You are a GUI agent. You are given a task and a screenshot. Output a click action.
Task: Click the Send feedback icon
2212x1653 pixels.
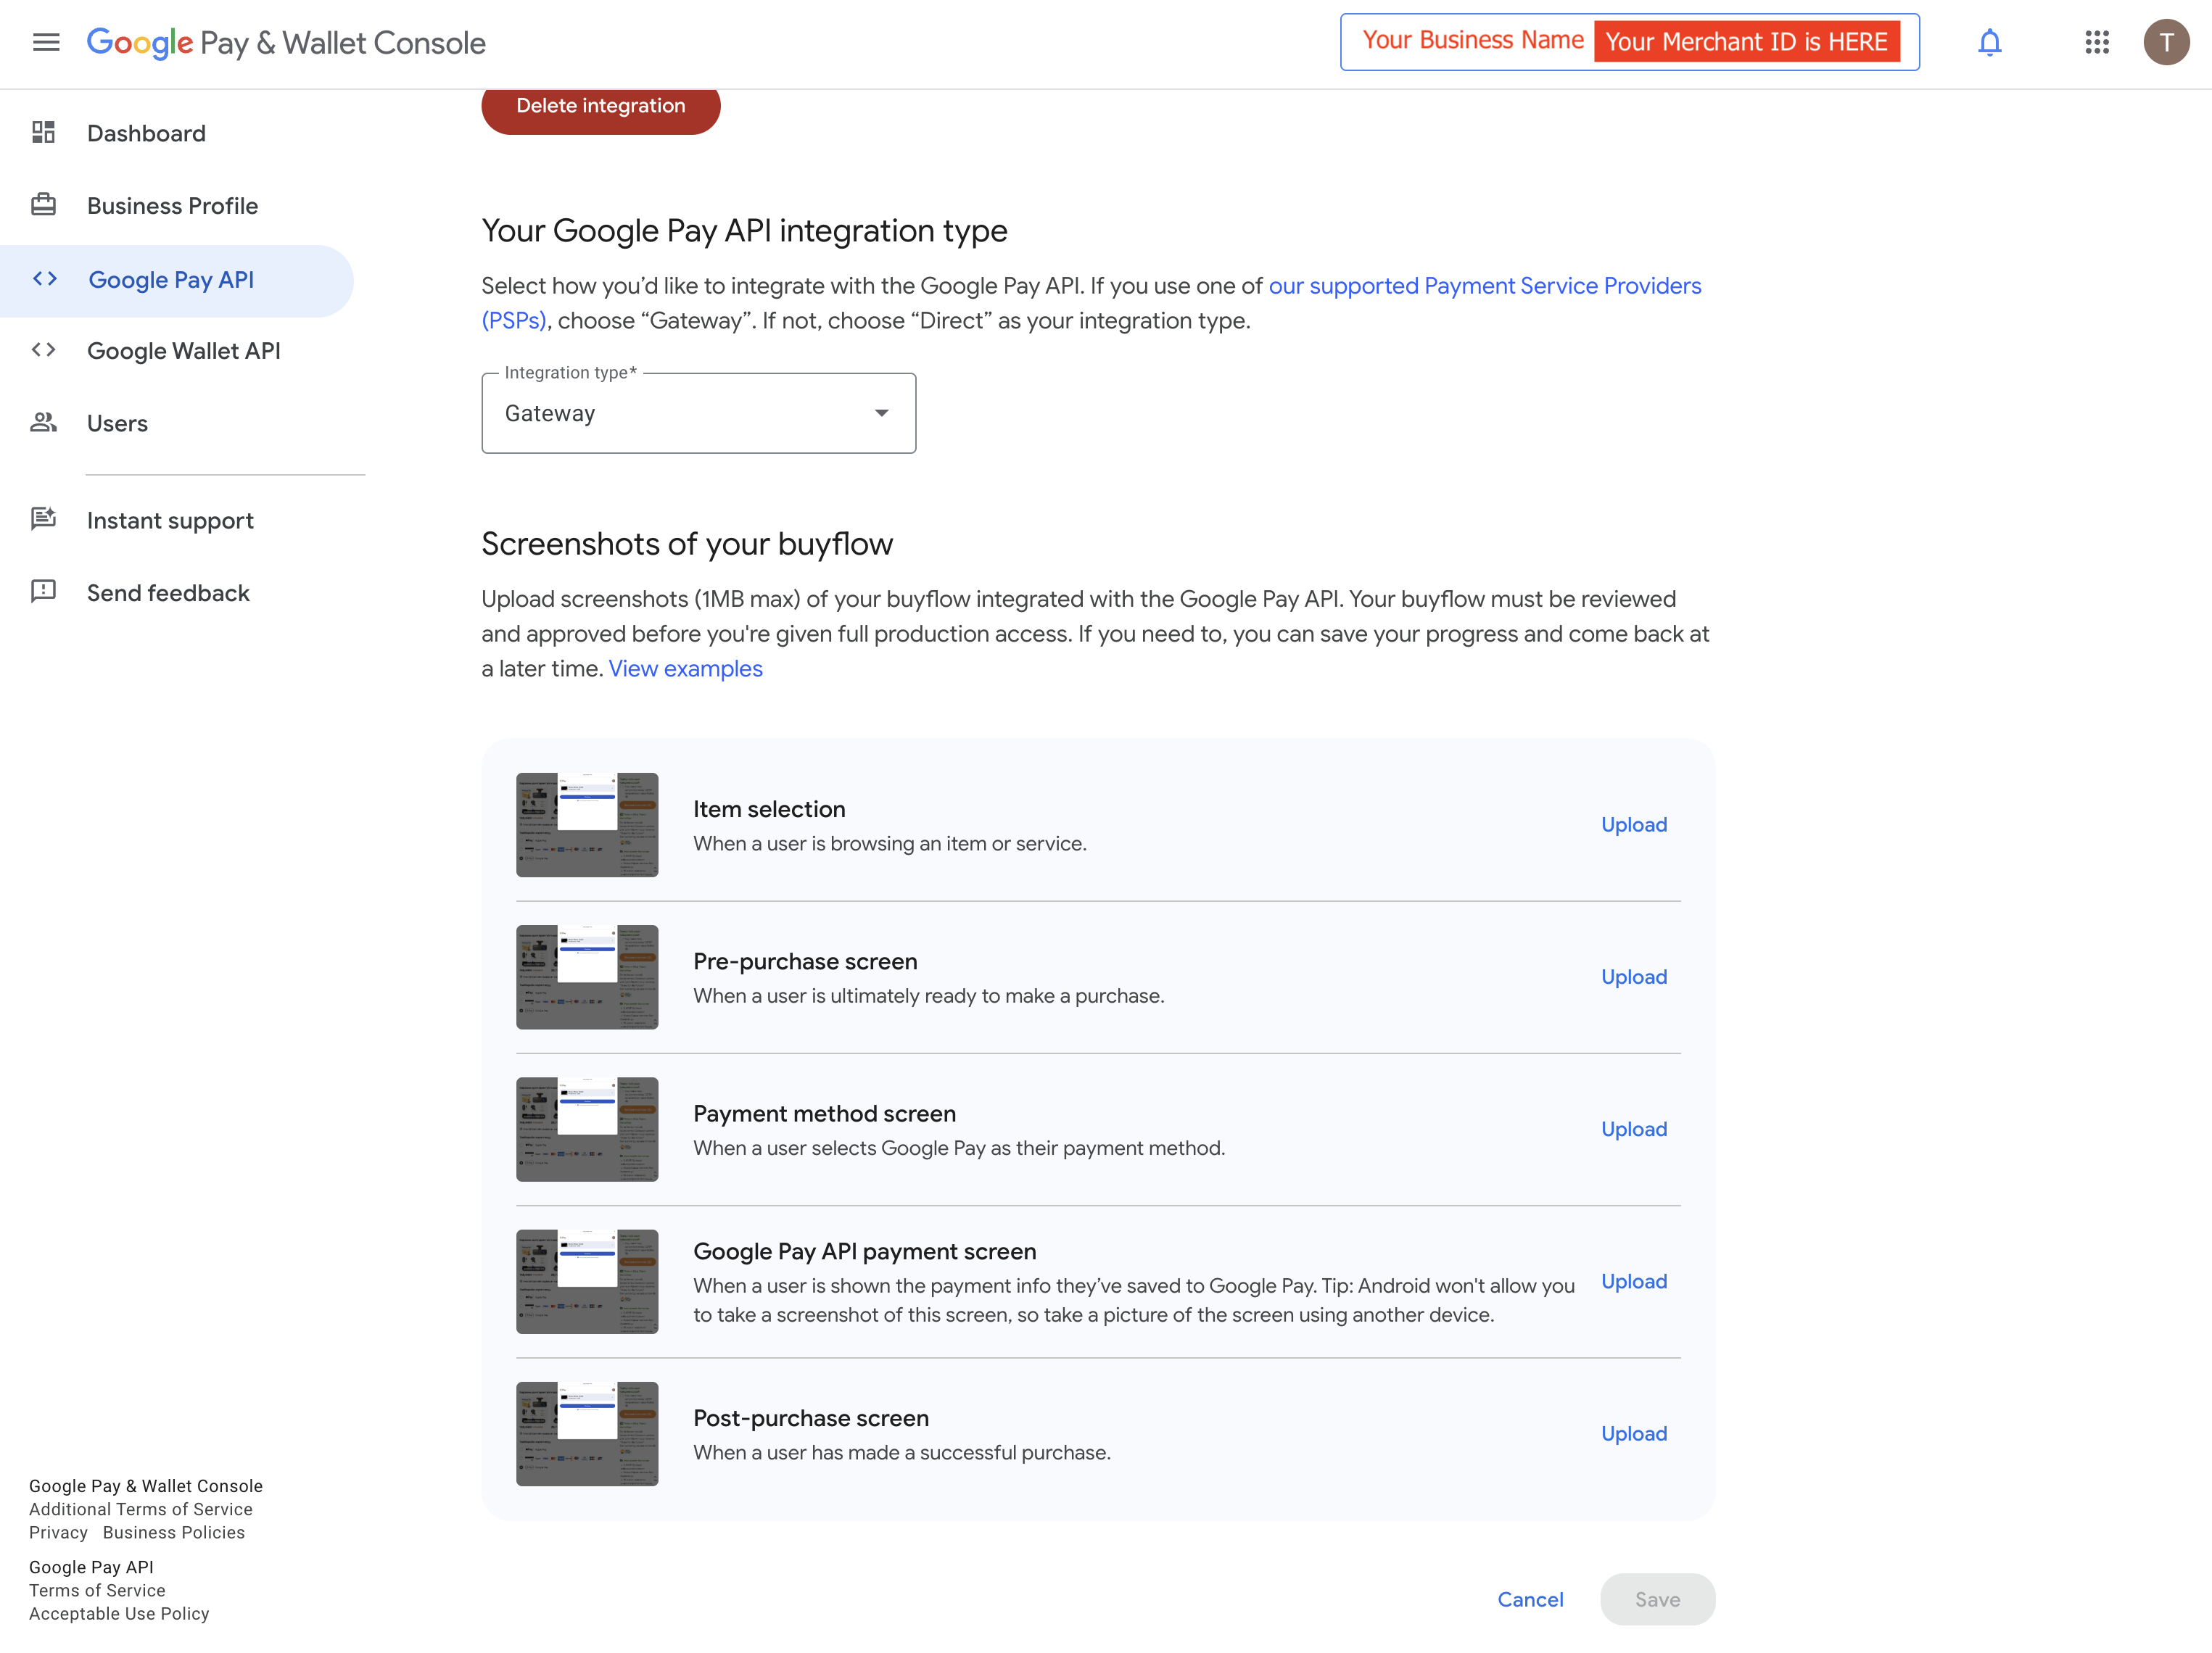[x=43, y=592]
